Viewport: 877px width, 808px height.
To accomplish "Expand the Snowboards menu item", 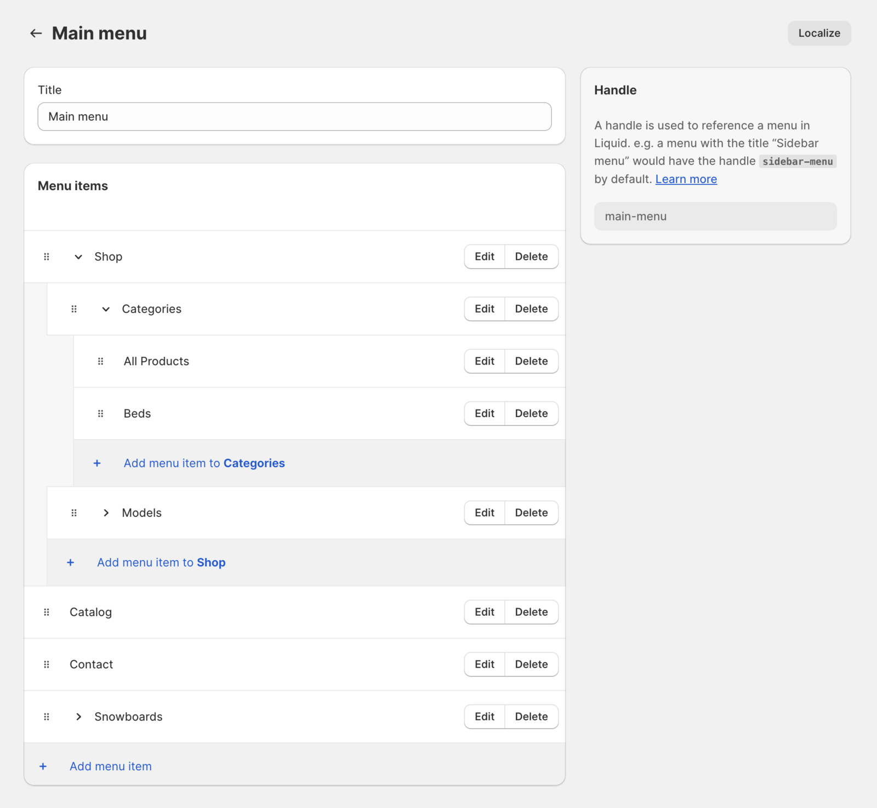I will point(78,717).
